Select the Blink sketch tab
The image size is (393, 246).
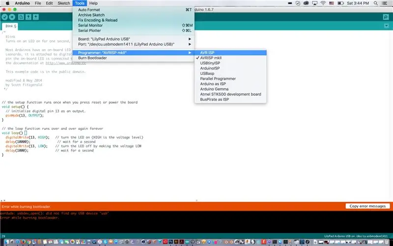[10, 26]
